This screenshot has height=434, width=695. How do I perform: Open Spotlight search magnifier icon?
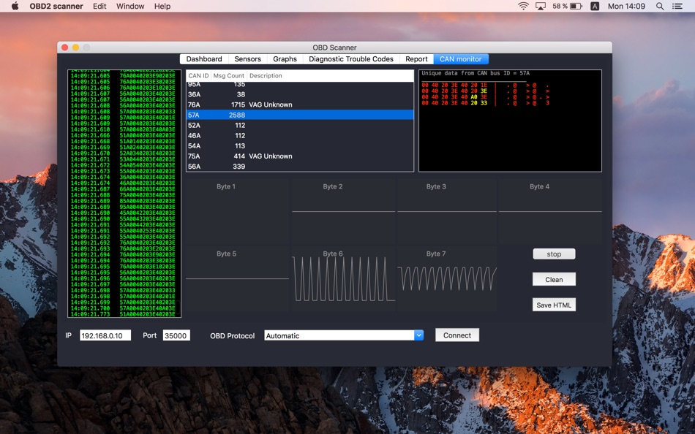(660, 6)
